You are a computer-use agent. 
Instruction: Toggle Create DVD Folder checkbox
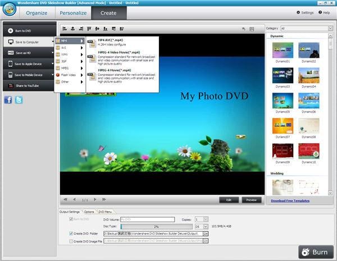[71, 233]
